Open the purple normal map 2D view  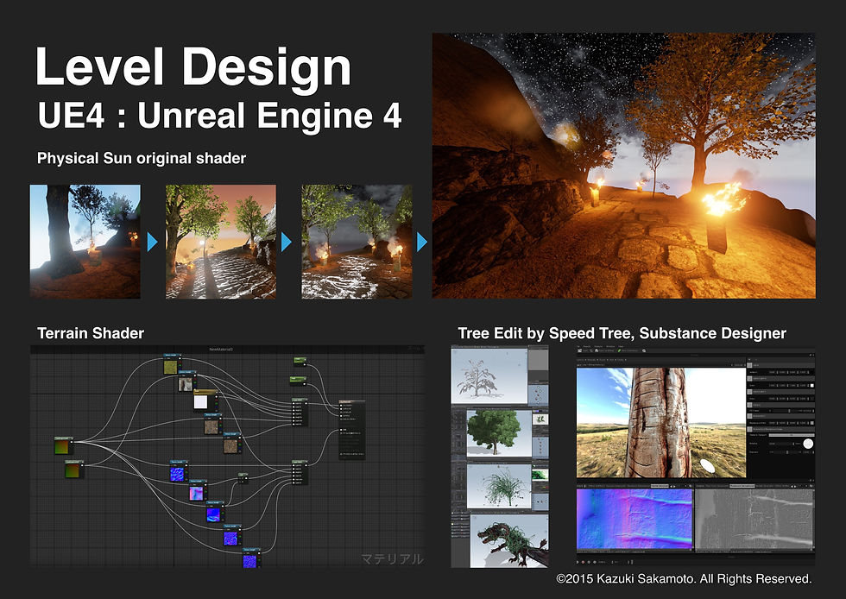pyautogui.click(x=634, y=519)
